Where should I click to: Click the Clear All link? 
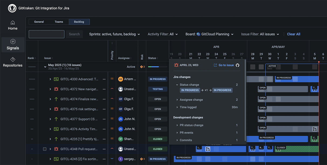pos(294,34)
